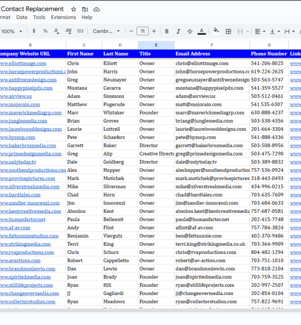Open the www.elliottimage.com link
This screenshot has width=301, height=325.
tap(23, 64)
